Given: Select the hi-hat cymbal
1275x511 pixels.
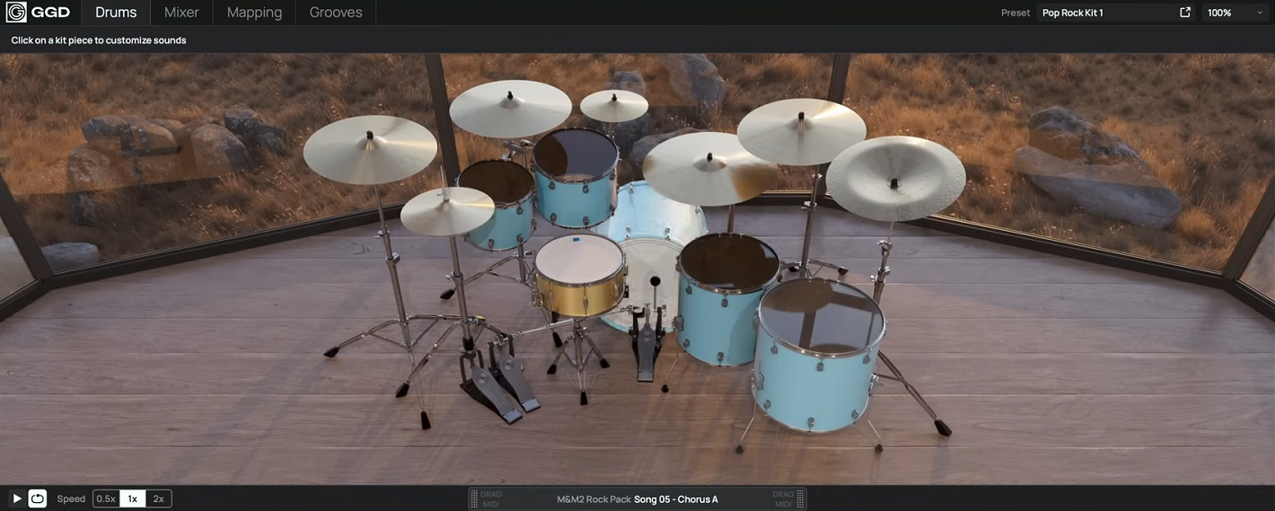Looking at the screenshot, I should (446, 211).
